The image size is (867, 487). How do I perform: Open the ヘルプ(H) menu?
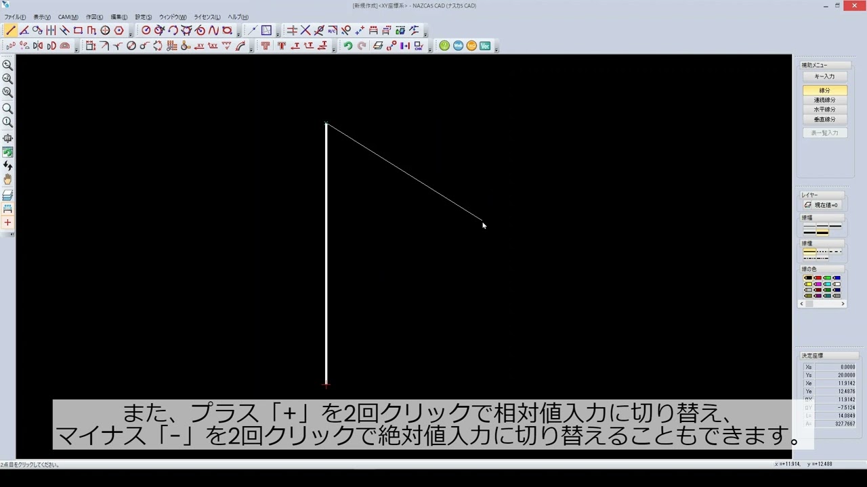238,17
